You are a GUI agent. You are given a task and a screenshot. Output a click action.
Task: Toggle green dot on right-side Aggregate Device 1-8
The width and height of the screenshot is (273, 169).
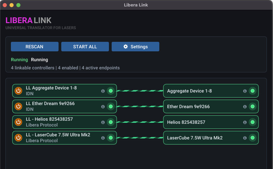pyautogui.click(x=253, y=91)
